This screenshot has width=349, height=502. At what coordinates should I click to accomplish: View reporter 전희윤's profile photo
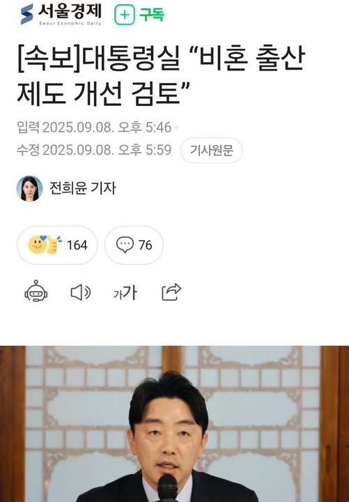tap(29, 188)
